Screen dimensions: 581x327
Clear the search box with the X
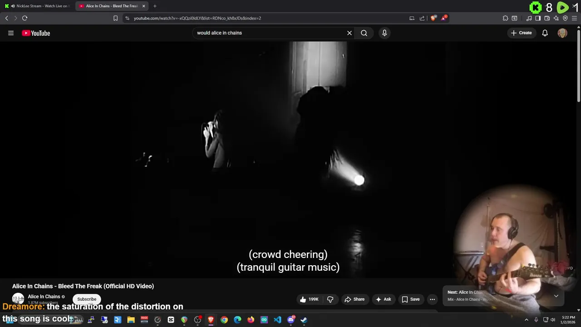click(x=350, y=33)
